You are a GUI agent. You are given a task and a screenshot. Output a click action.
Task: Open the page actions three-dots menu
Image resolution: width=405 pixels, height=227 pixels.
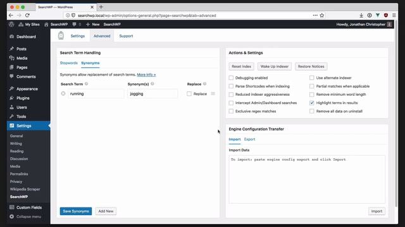pos(315,15)
